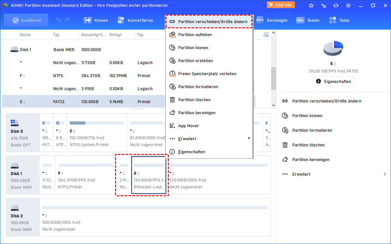Viewport: 391px width, 244px height.
Task: Click Partition klonen in right panel
Action: [x=307, y=116]
